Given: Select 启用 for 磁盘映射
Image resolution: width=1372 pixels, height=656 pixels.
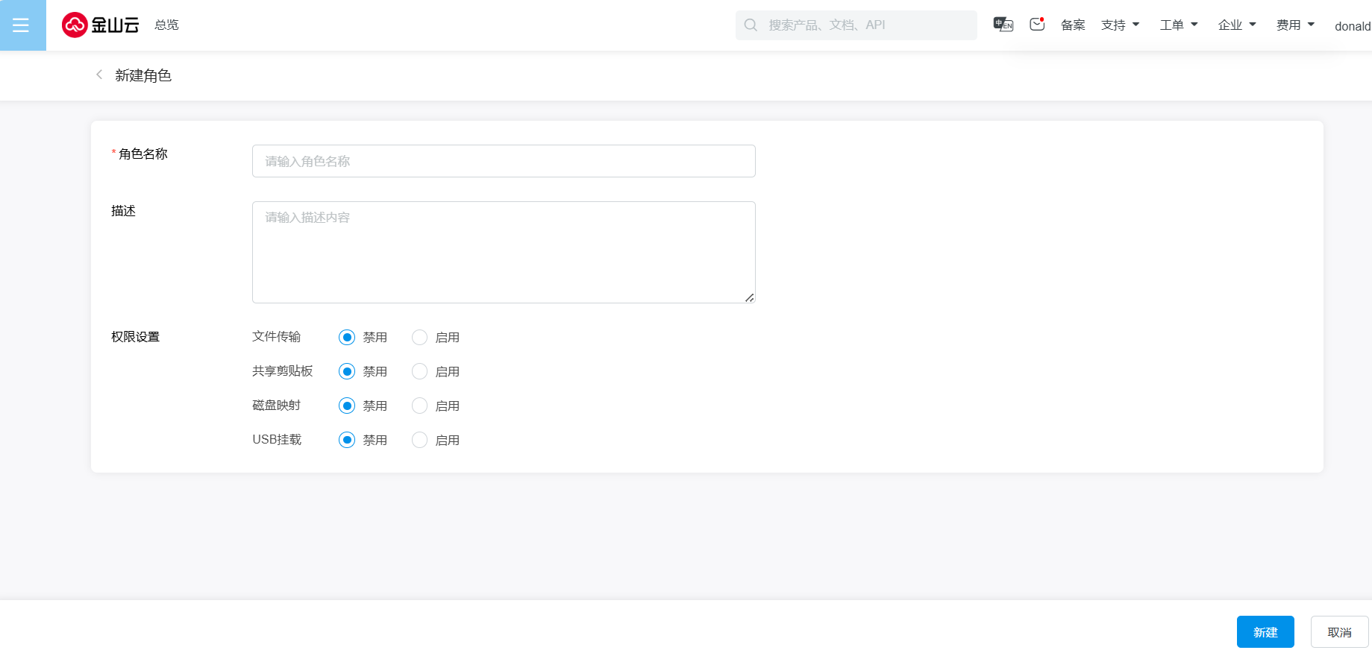Looking at the screenshot, I should coord(420,406).
